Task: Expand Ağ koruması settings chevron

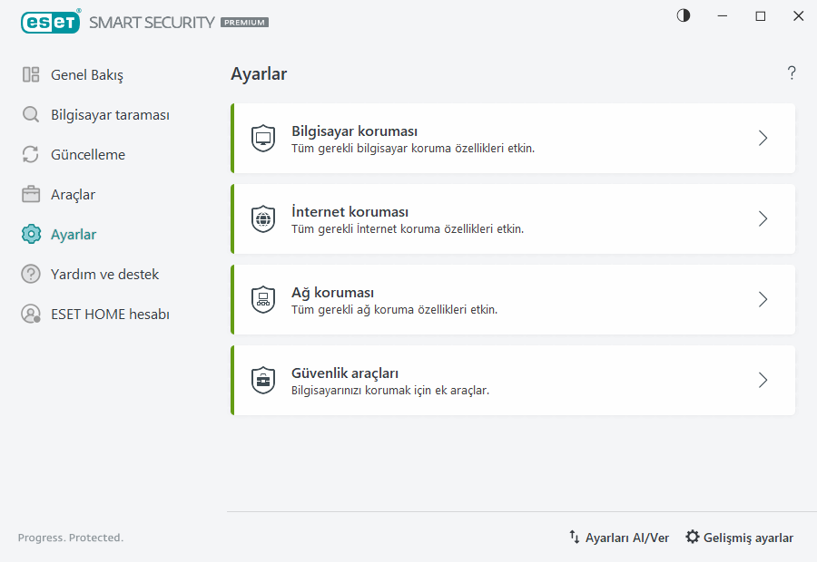Action: 763,299
